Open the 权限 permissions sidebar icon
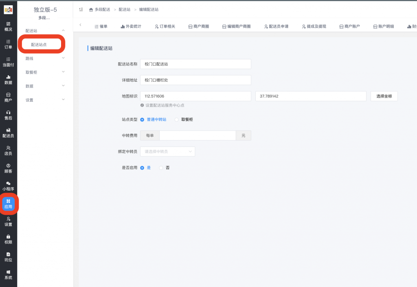Screen dimensions: 417x287 click(x=8, y=239)
